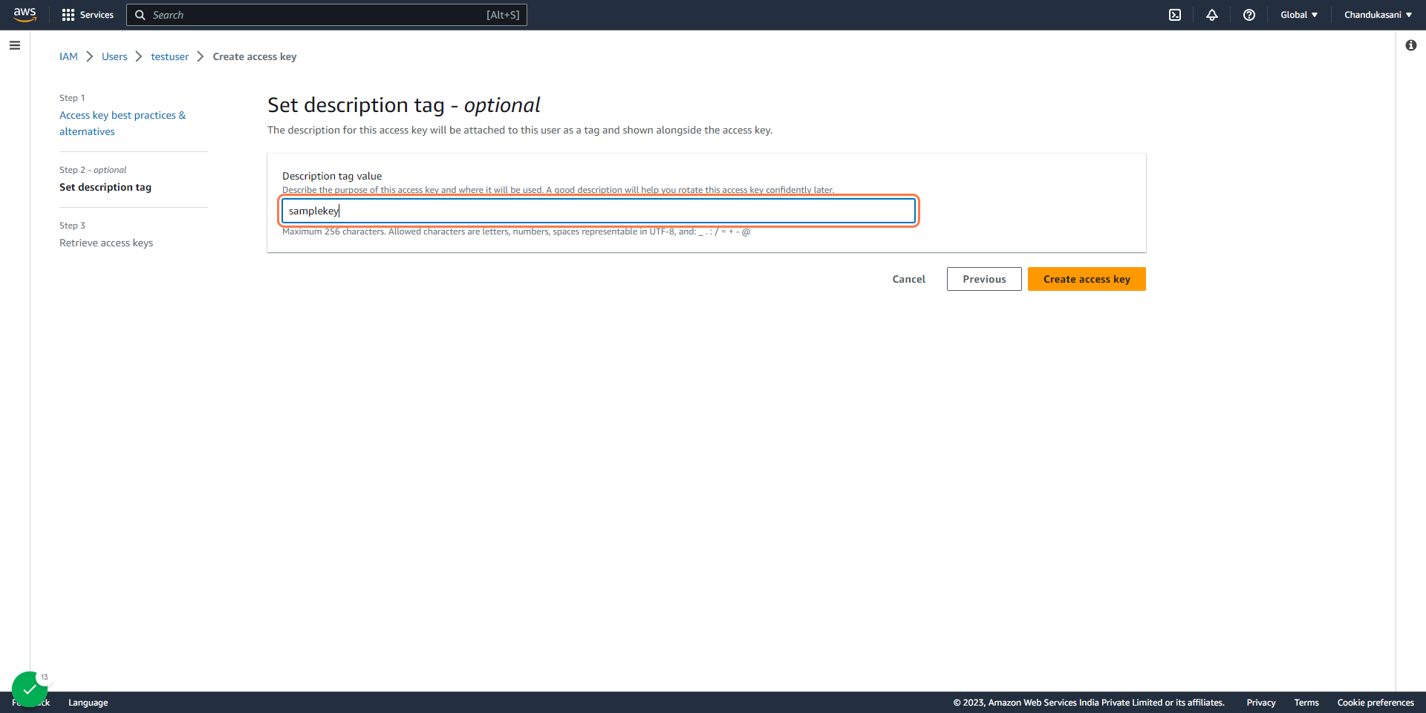Click the top search box
The height and width of the screenshot is (713, 1426).
coord(327,15)
